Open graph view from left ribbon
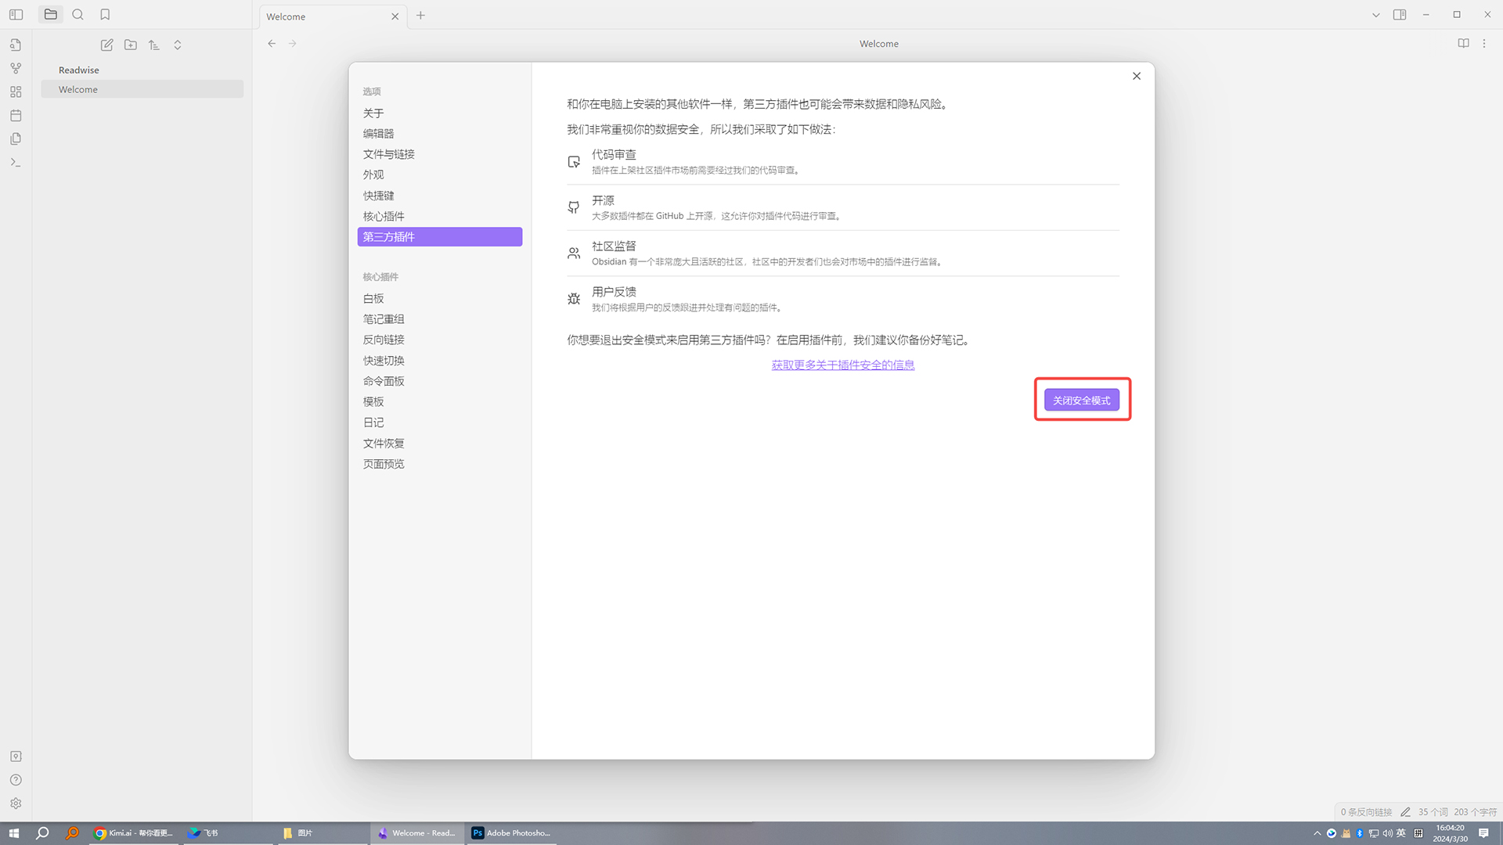The width and height of the screenshot is (1503, 845). pyautogui.click(x=16, y=68)
